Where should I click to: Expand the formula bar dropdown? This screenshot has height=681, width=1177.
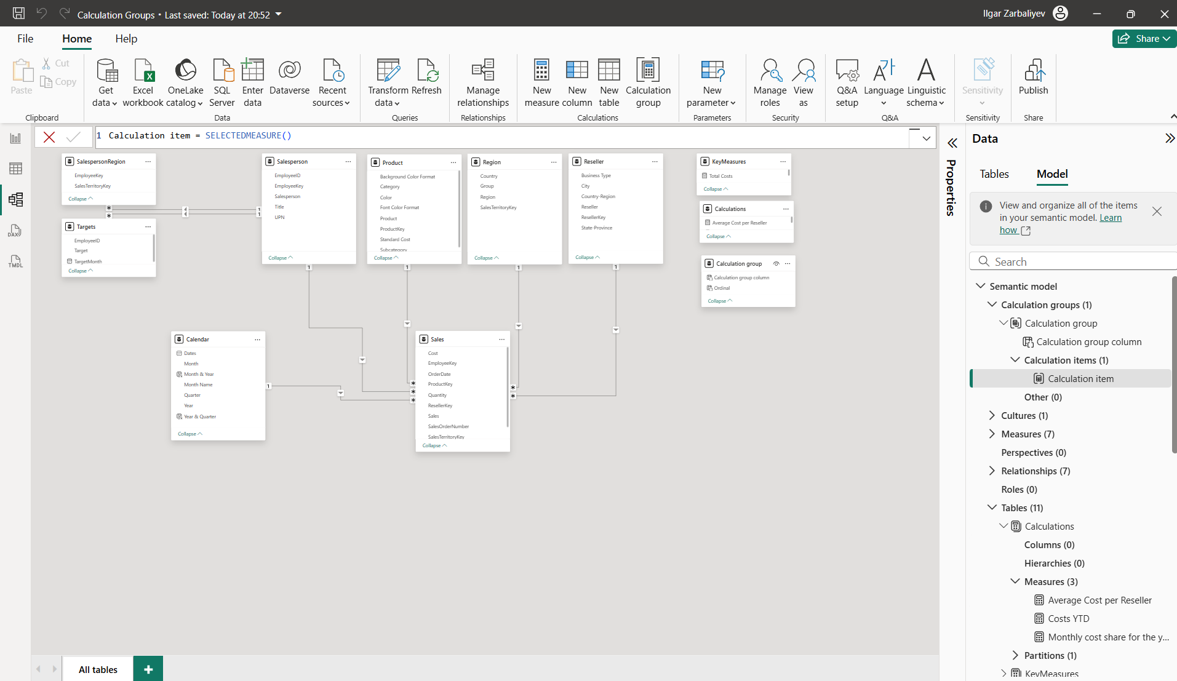pyautogui.click(x=926, y=138)
